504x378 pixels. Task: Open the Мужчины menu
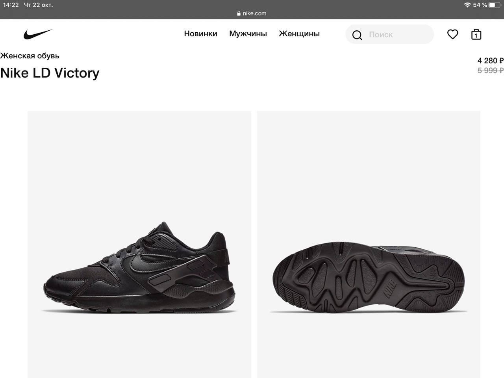[x=248, y=34]
